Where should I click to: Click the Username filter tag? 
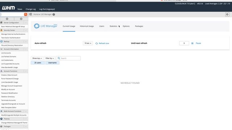point(52,62)
